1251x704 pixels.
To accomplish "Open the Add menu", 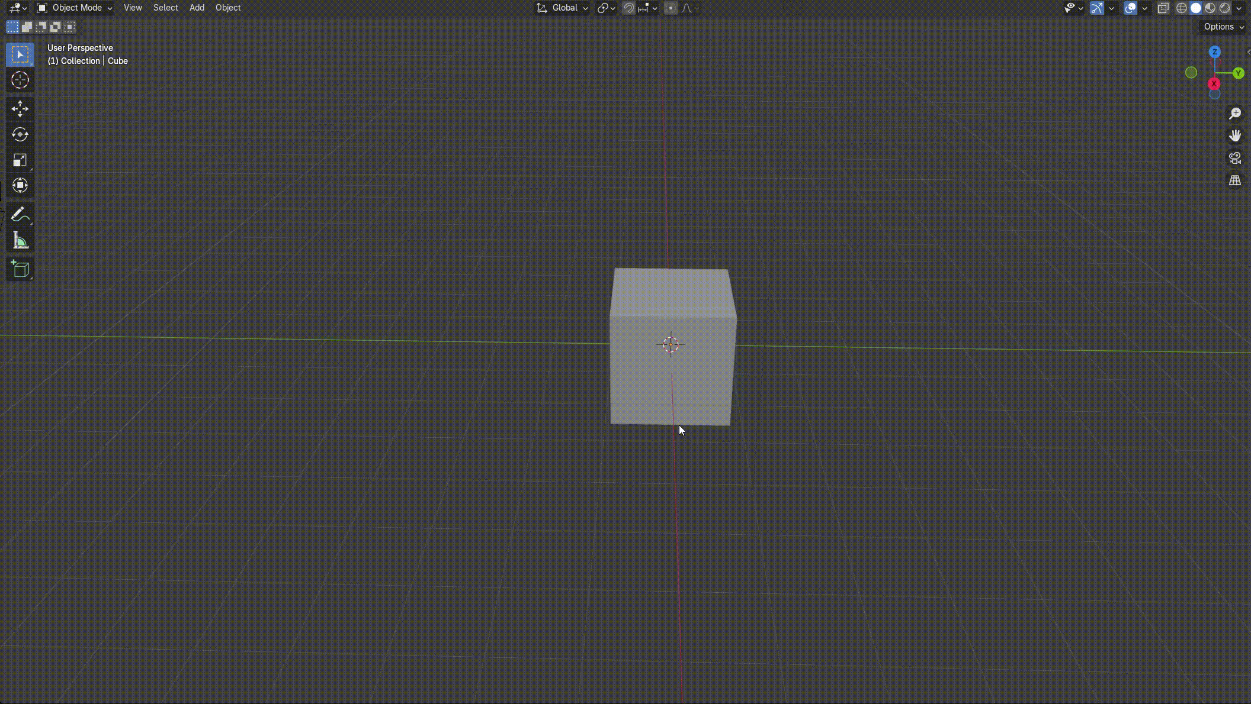I will pyautogui.click(x=197, y=8).
